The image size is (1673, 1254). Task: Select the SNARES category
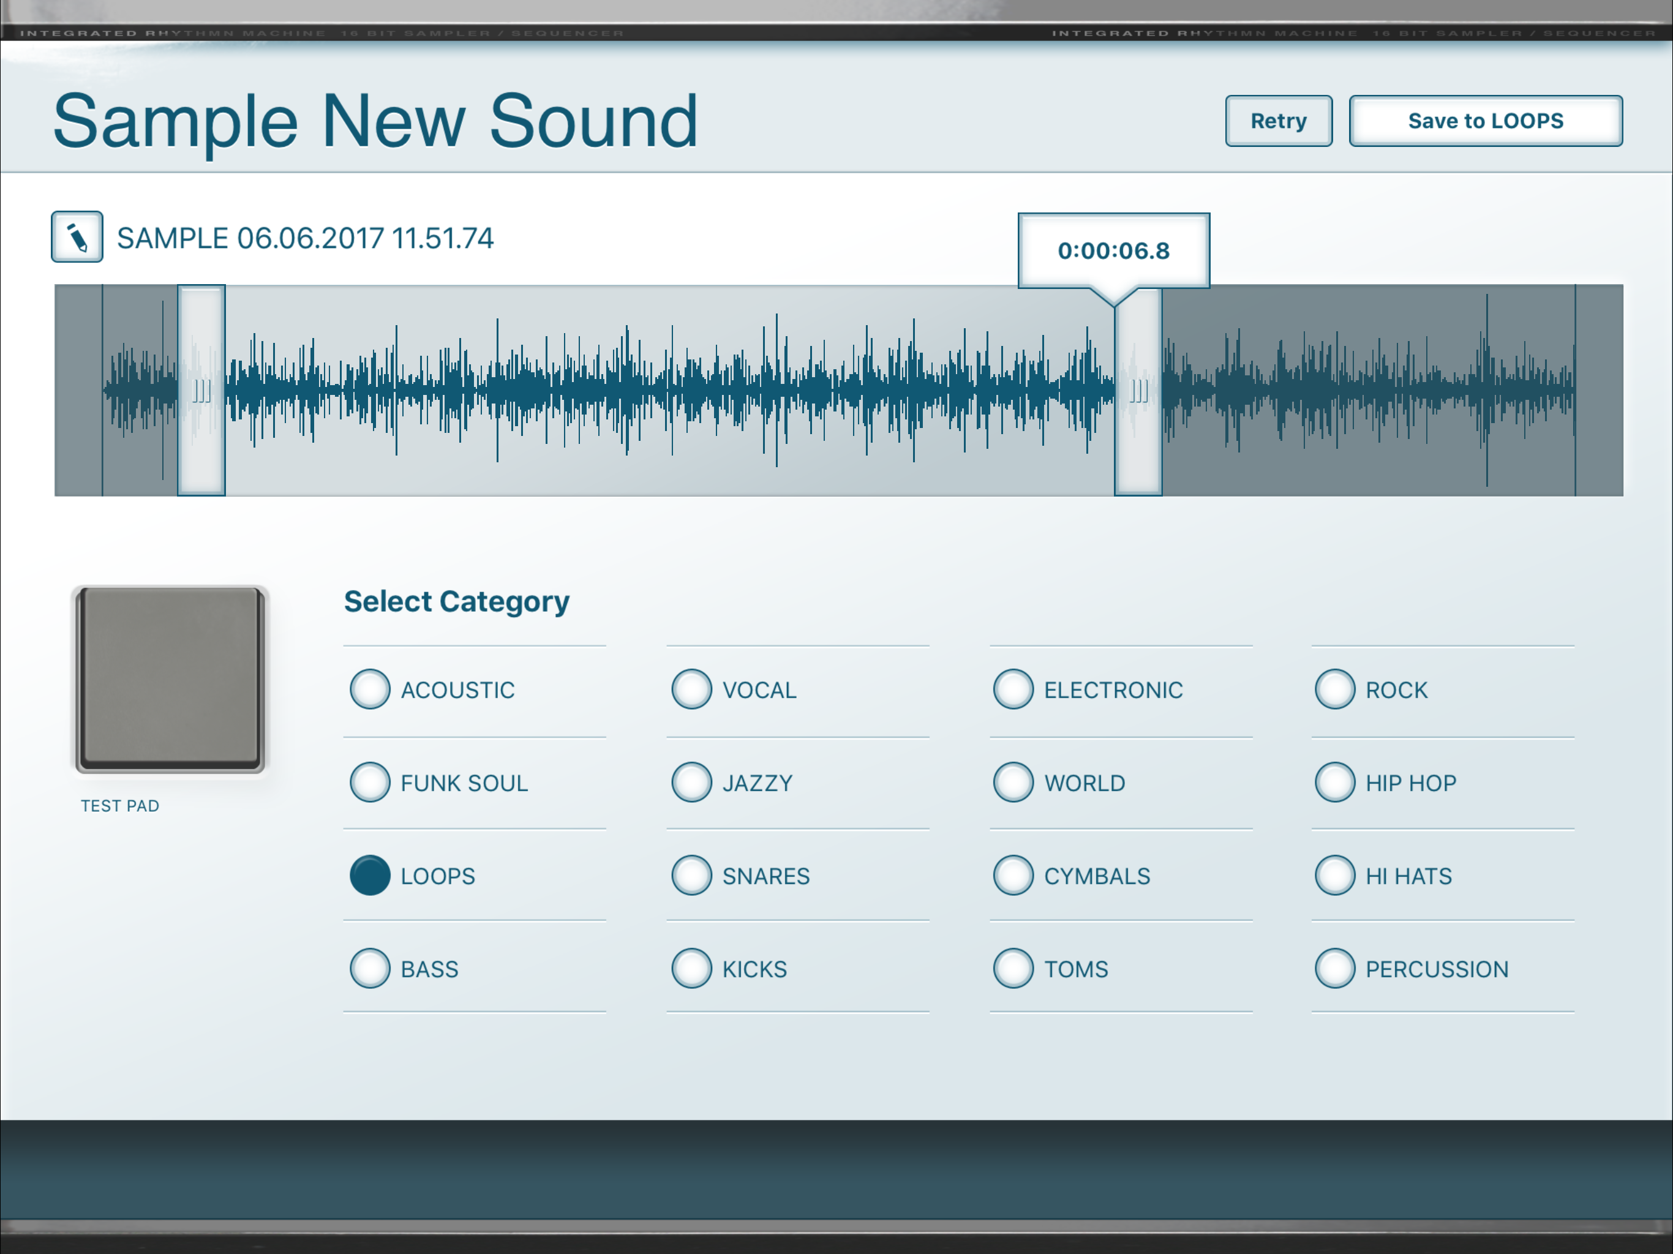[x=691, y=876]
